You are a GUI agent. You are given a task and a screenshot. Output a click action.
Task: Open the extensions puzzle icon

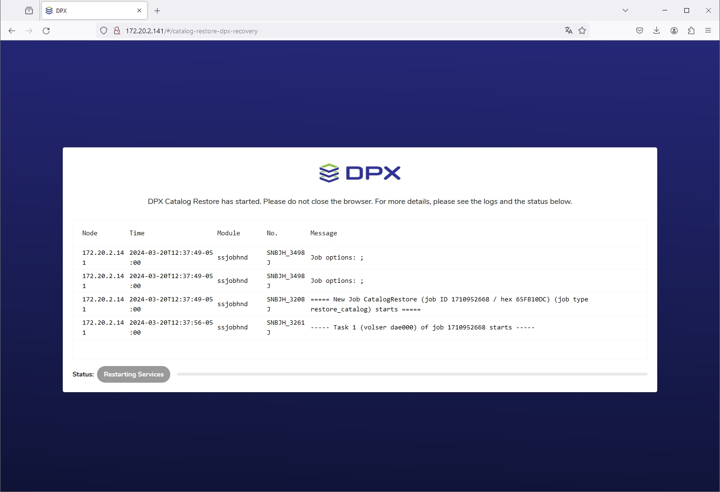(691, 31)
